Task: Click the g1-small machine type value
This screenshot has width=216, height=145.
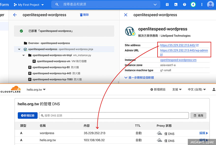Action: click(166, 70)
